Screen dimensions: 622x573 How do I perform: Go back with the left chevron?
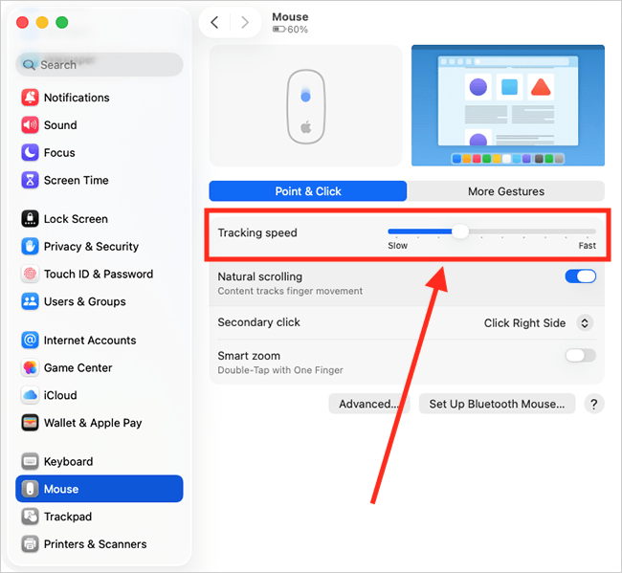pos(215,22)
